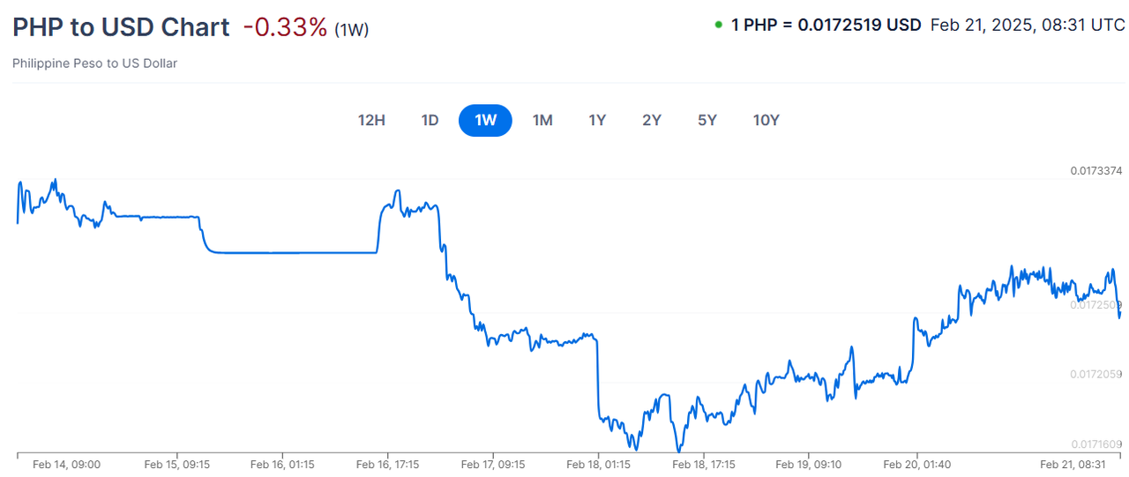Click the green live status dot

(719, 25)
